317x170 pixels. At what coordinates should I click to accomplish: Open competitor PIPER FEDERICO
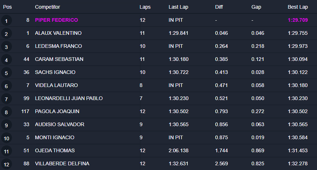tap(56, 20)
